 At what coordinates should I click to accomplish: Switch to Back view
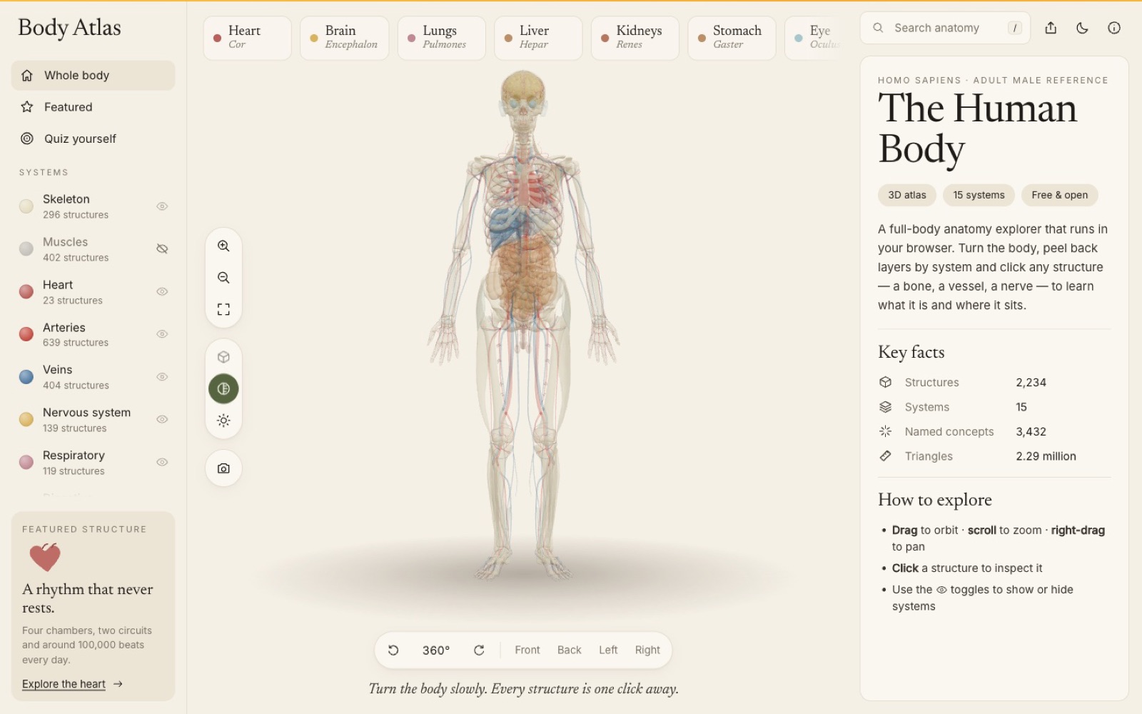569,650
